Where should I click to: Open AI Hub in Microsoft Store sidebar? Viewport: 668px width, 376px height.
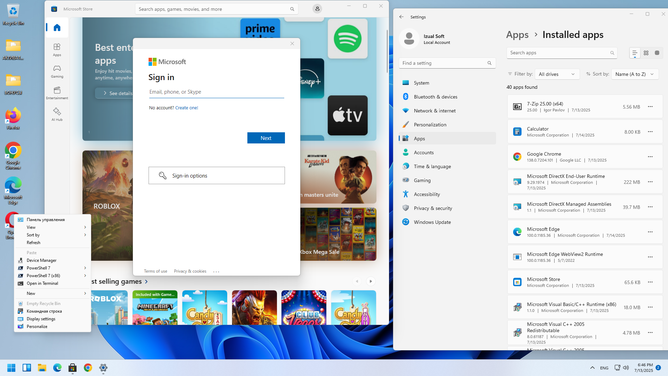[57, 114]
